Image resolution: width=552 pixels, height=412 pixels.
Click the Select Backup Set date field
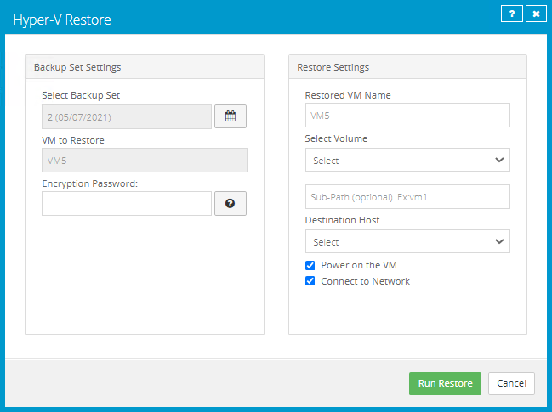127,117
